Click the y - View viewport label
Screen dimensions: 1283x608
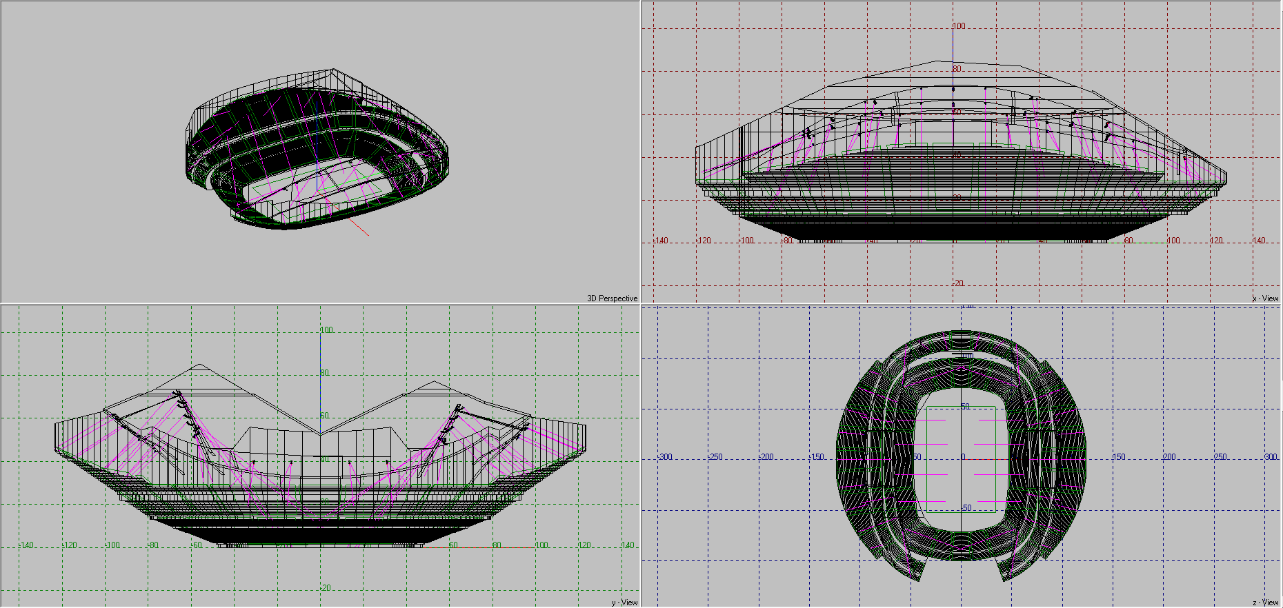624,602
